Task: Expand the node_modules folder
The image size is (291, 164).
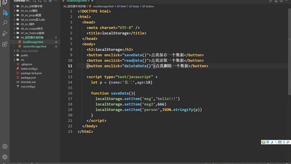Action: coord(14,51)
